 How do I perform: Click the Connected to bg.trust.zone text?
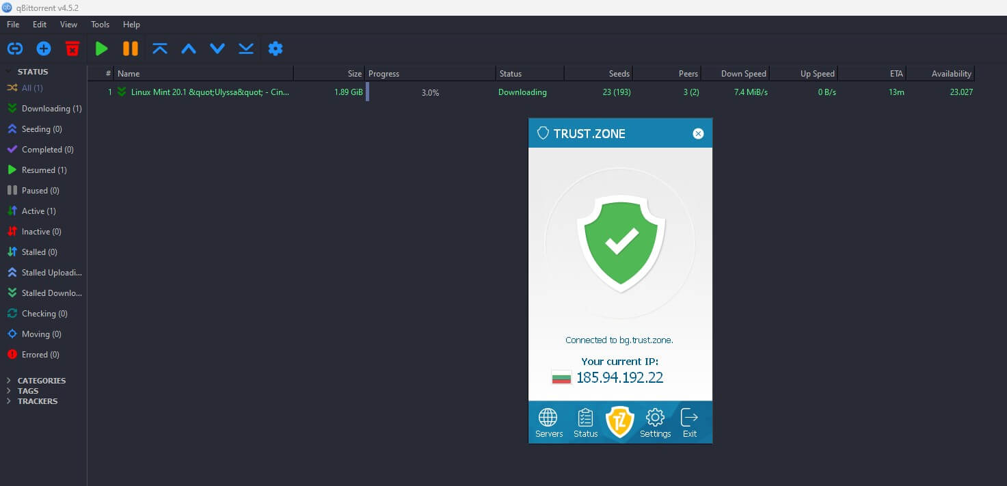(619, 340)
